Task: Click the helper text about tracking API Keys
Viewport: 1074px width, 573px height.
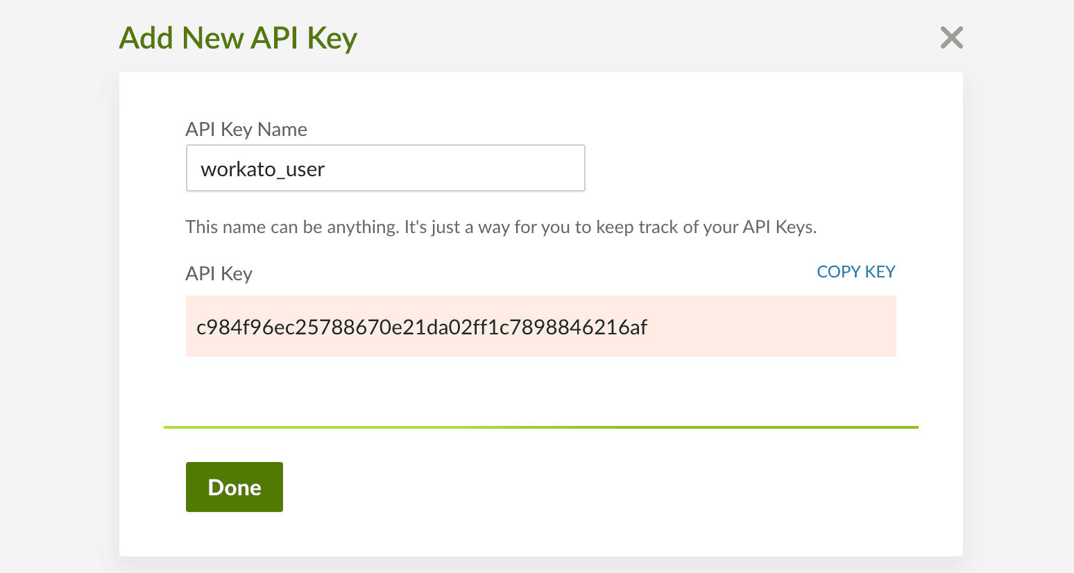Action: [501, 226]
